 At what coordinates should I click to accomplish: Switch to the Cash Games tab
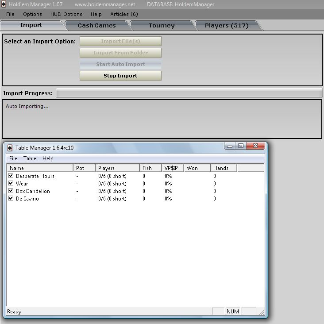click(96, 25)
